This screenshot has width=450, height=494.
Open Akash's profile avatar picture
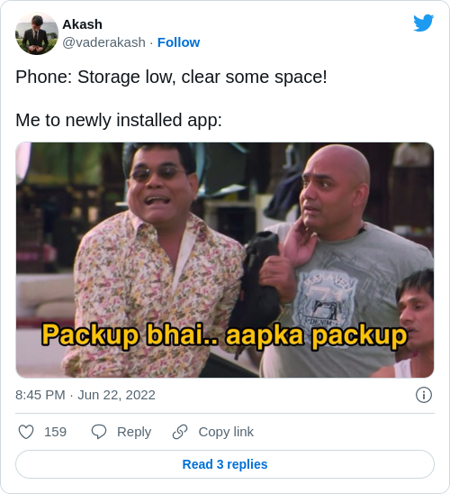coord(37,33)
